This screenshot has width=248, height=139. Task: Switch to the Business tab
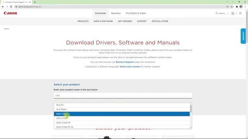click(x=116, y=13)
